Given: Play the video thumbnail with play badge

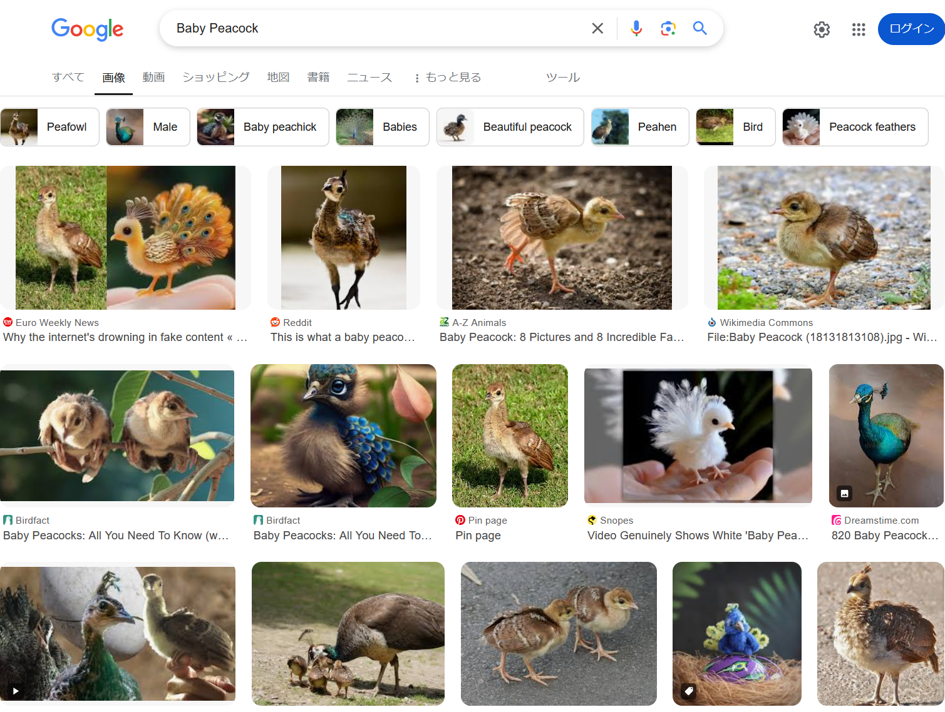Looking at the screenshot, I should pos(118,634).
